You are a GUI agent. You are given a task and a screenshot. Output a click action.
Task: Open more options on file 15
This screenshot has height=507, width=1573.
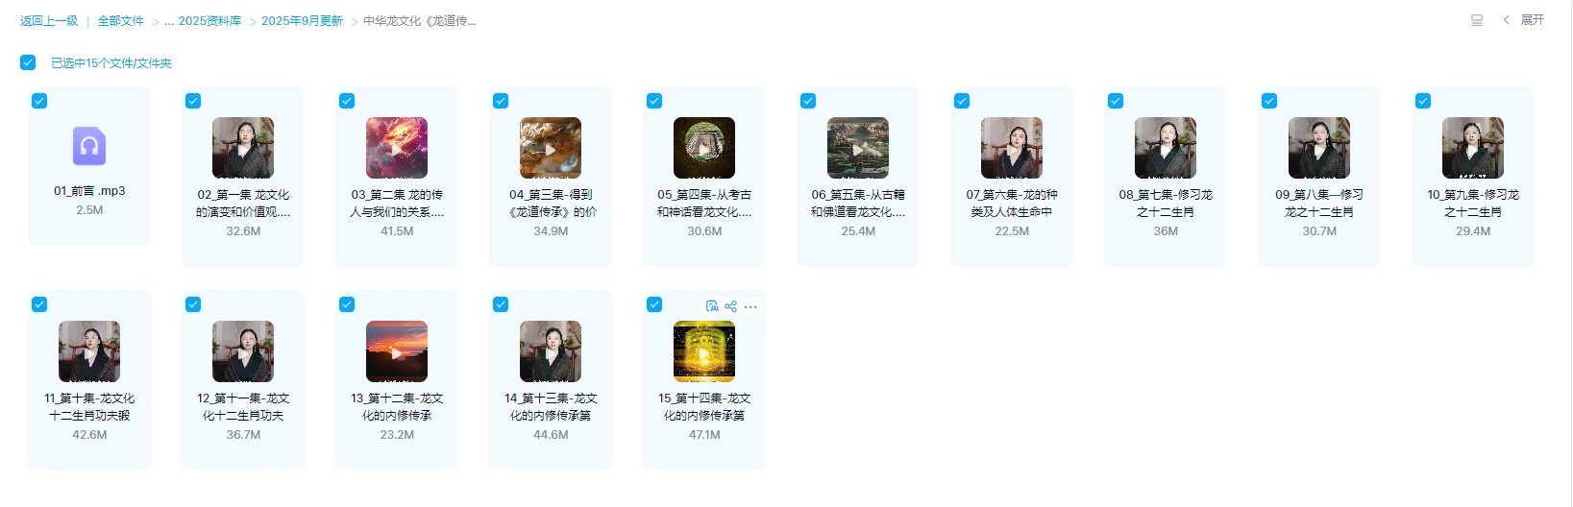pyautogui.click(x=750, y=307)
